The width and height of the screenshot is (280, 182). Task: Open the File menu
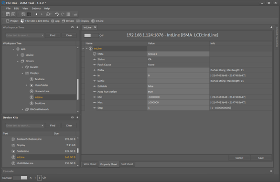pos(8,9)
